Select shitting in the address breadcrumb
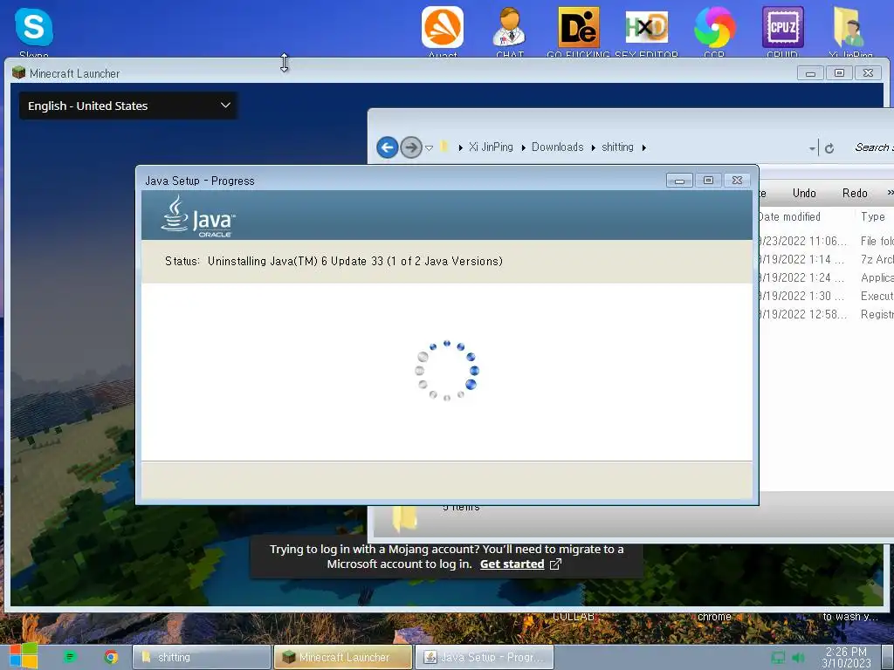Viewport: 894px width, 670px height. coord(617,147)
